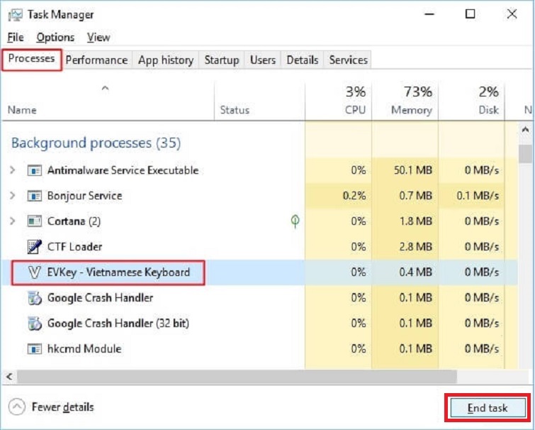Click the Google Crash Handler (32 bit) icon
Screen dimensions: 535x430
click(x=33, y=324)
